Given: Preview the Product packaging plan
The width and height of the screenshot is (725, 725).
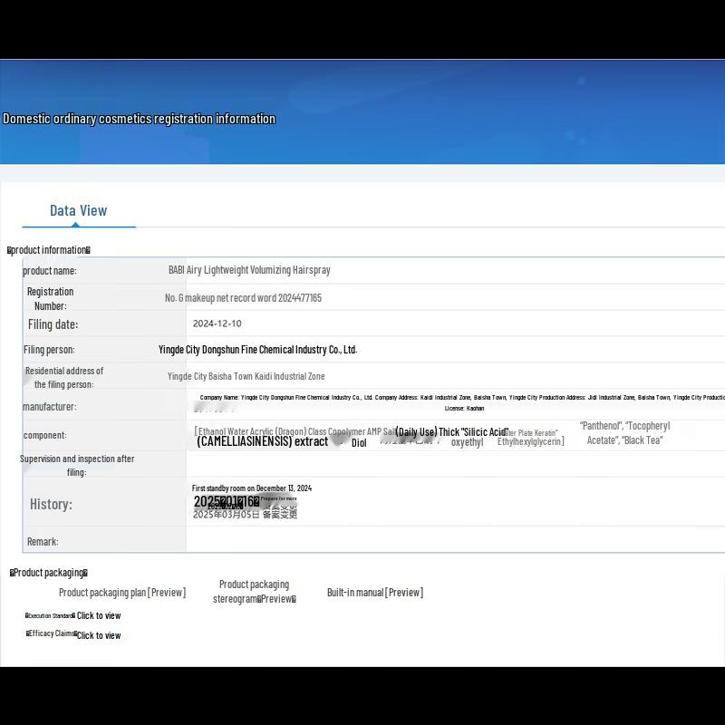Looking at the screenshot, I should click(122, 593).
